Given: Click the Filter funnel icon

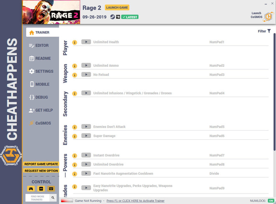Looking at the screenshot, I should 269,31.
